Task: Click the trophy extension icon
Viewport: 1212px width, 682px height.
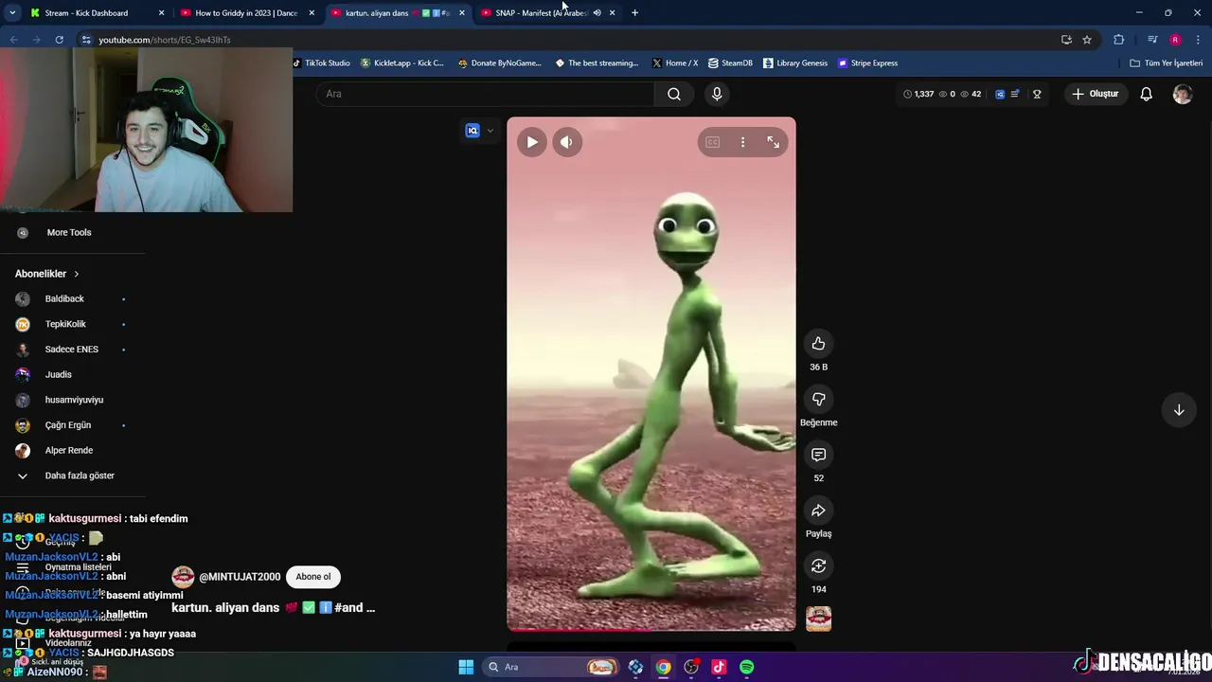Action: click(1037, 94)
